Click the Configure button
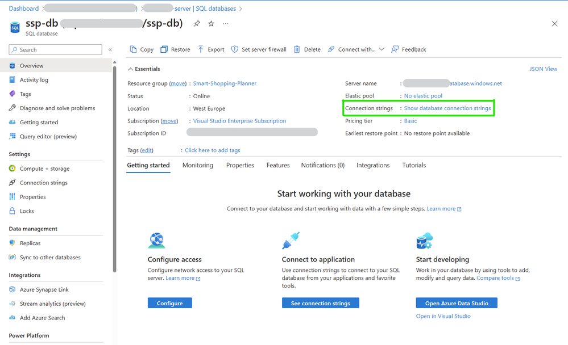The image size is (568, 345). (170, 303)
